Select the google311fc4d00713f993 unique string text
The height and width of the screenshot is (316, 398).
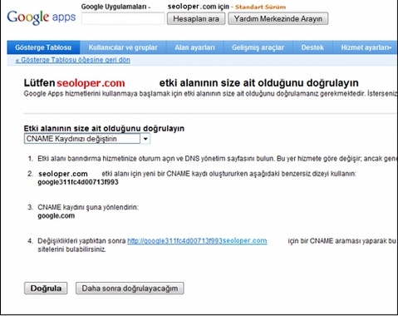[78, 182]
